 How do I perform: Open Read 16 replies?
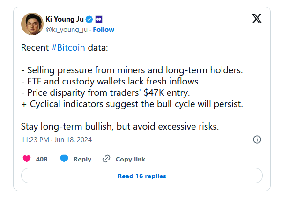pyautogui.click(x=141, y=176)
